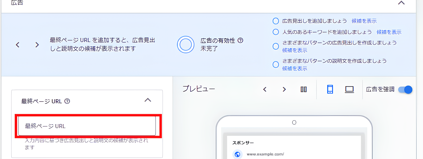Click the globe icon in sponsored preview
Viewport: 423px width, 159px height.
click(237, 154)
